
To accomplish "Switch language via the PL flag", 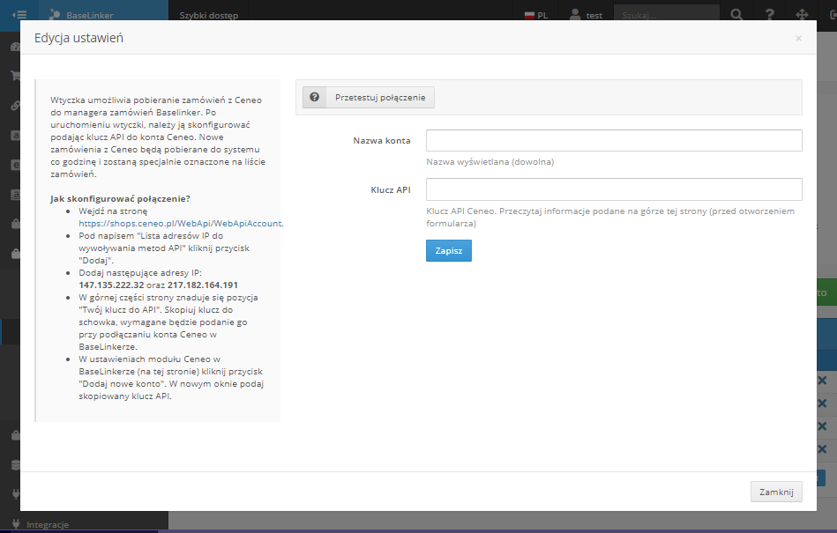I will [x=536, y=16].
